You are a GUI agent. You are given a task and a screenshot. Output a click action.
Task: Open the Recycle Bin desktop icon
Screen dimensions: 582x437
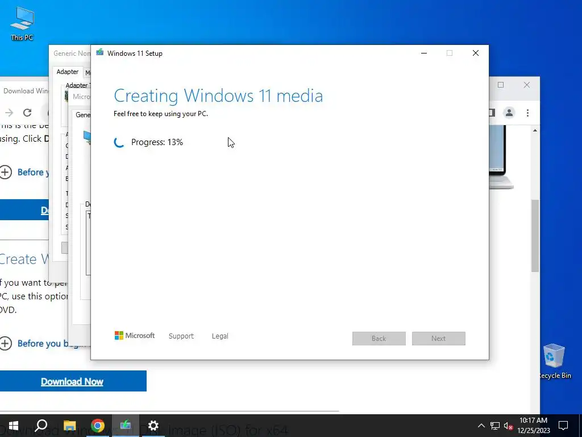pos(554,361)
